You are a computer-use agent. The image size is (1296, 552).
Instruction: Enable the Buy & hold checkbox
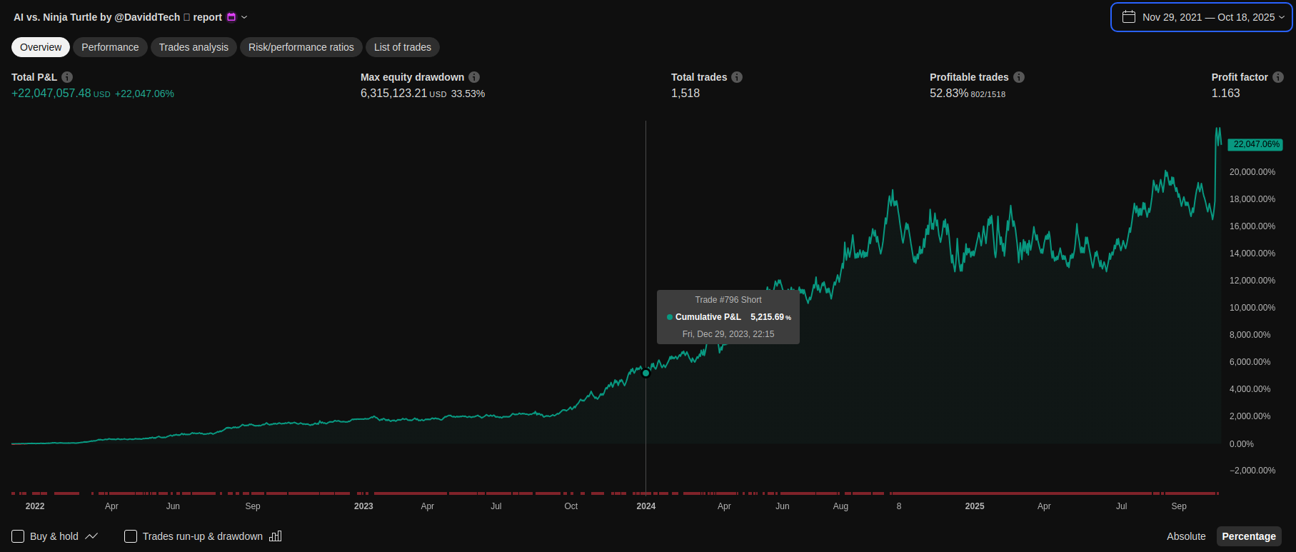click(19, 536)
